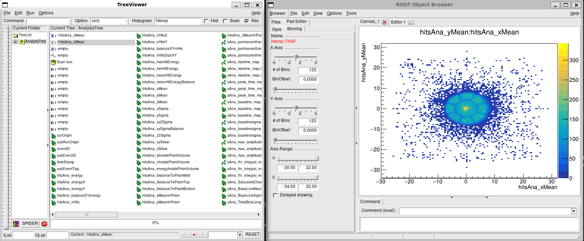Click the leaf icon for eventID

coord(54,149)
